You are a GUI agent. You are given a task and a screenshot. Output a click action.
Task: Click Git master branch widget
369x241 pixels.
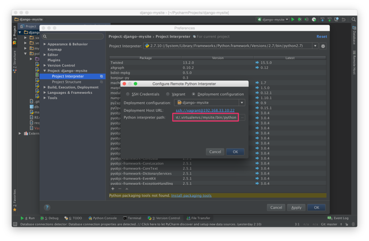click(332, 224)
